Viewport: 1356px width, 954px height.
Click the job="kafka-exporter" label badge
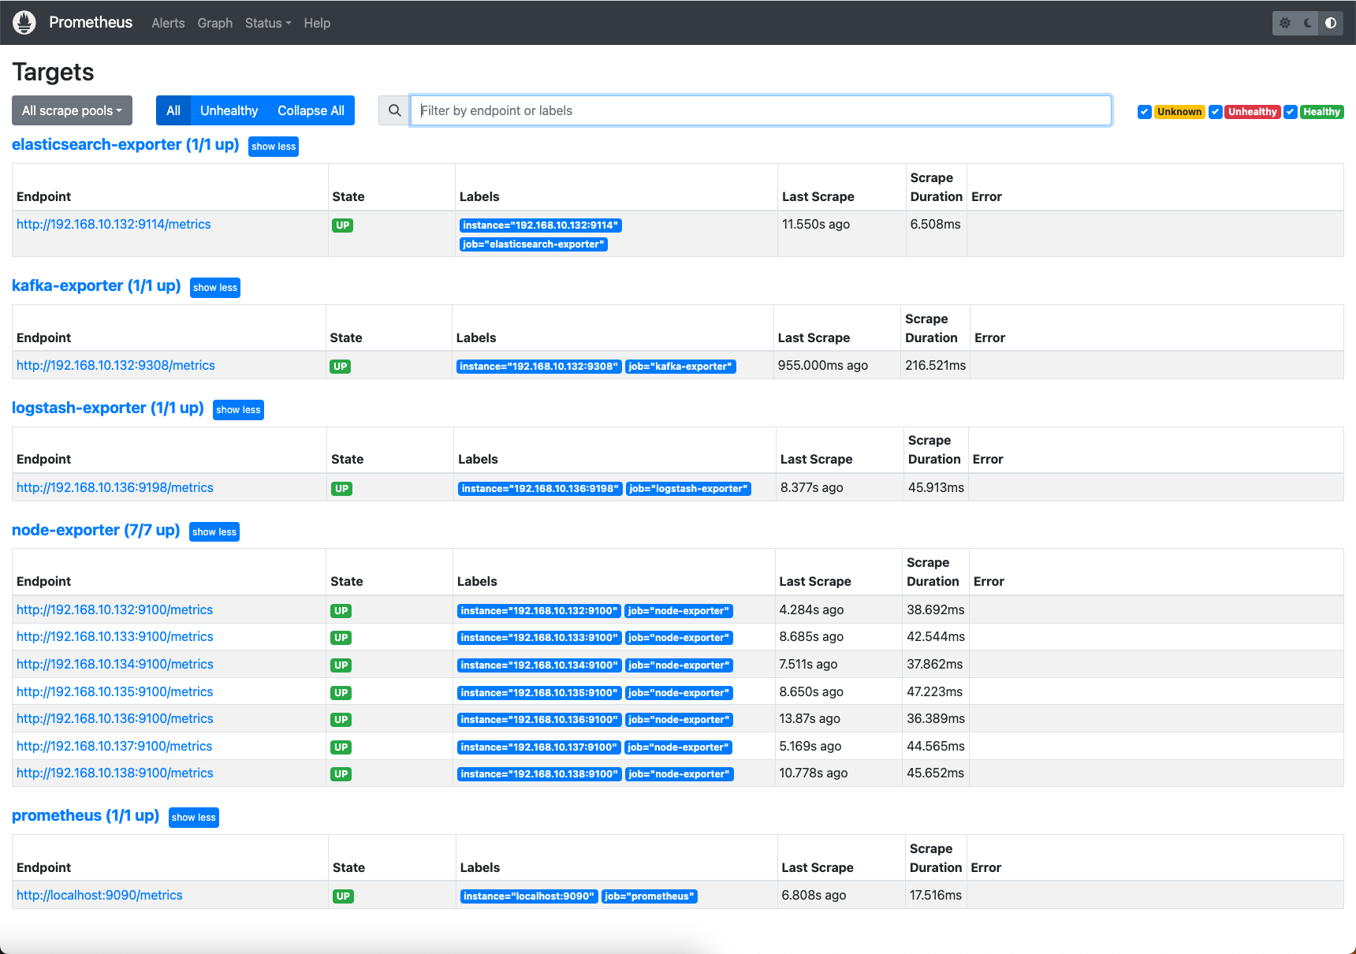tap(680, 367)
